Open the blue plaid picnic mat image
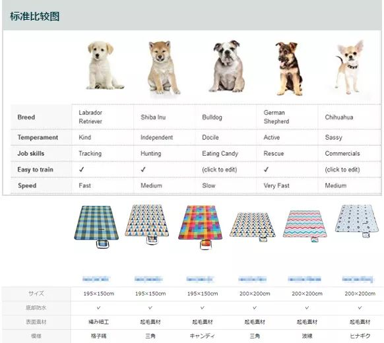 (96, 227)
